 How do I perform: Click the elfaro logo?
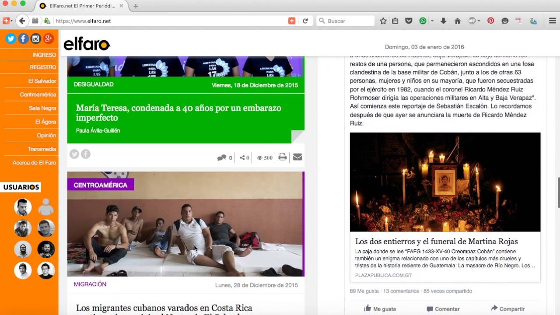(87, 44)
